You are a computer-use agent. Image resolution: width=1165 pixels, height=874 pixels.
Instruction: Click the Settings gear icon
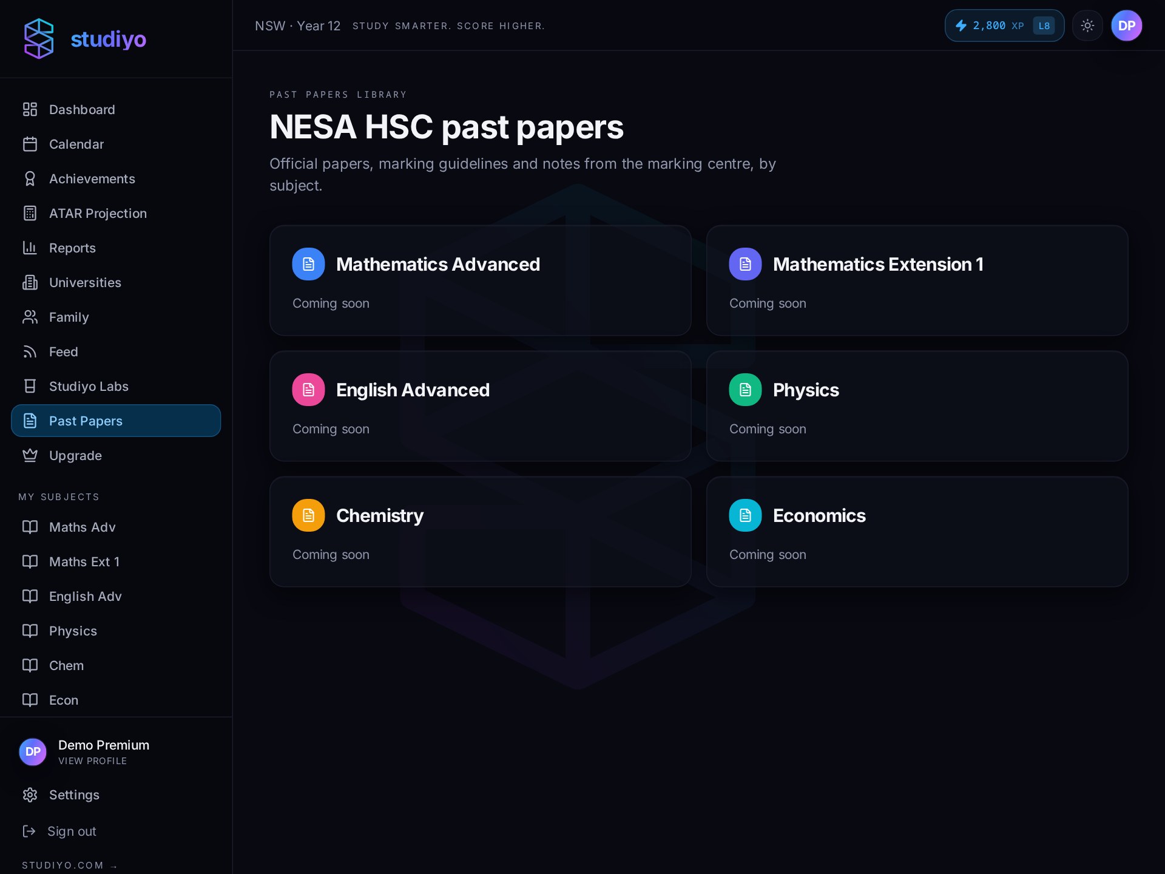[x=30, y=794]
